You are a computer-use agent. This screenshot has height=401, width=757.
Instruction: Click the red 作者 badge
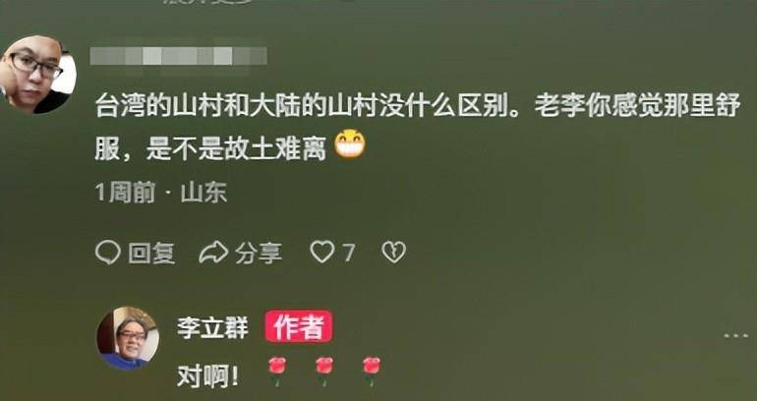tap(299, 326)
